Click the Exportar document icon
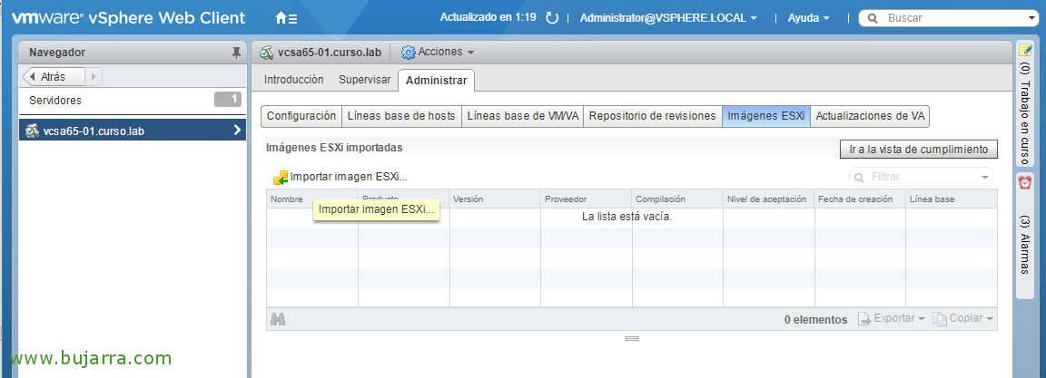Viewport: 1046px width, 378px height. coord(864,319)
